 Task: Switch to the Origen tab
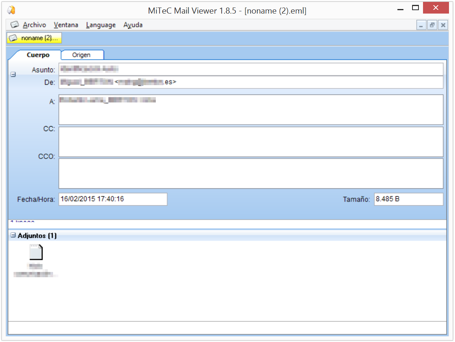click(82, 55)
